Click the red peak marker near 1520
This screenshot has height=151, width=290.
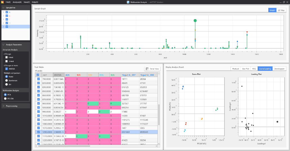pos(247,32)
